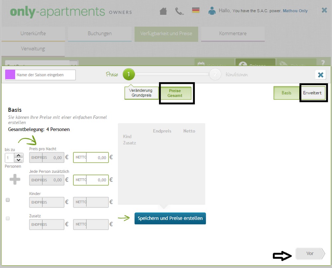Close the season dialog with X
The image size is (332, 268).
[320, 75]
